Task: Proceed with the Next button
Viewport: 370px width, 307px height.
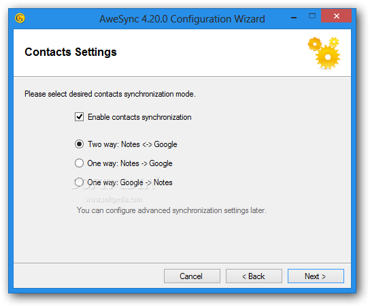Action: tap(316, 276)
